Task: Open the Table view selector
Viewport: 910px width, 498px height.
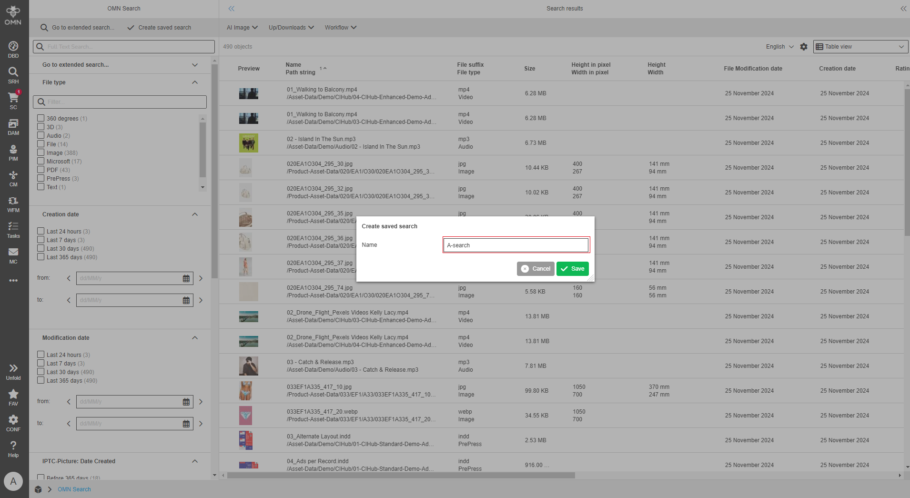Action: (x=859, y=46)
